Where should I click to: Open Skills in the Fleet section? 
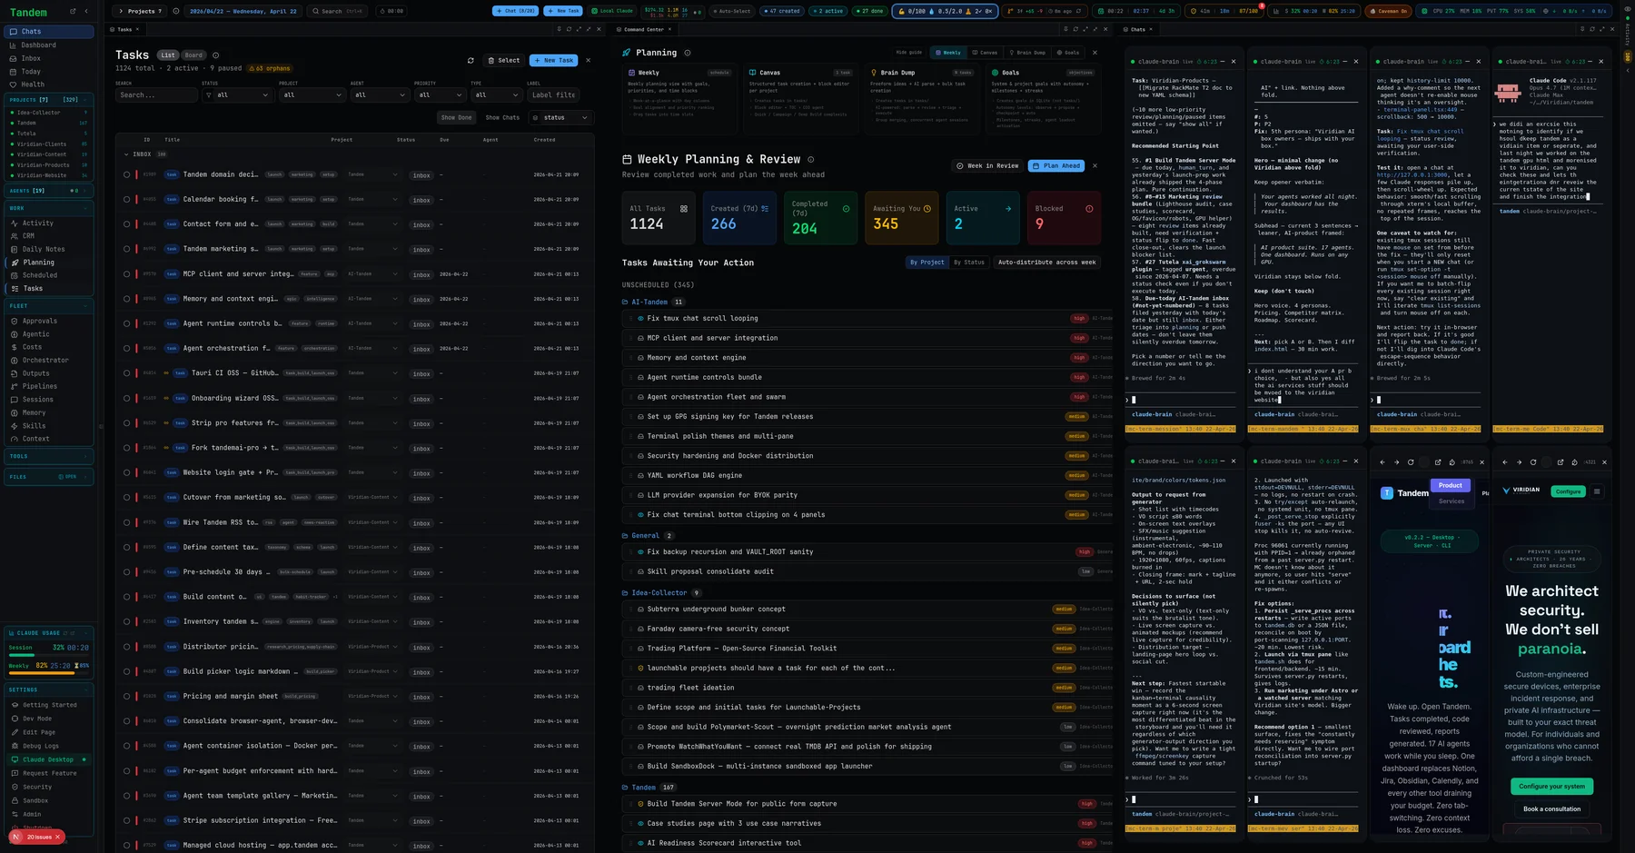[x=49, y=425]
